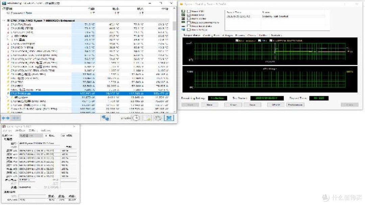This screenshot has height=205, width=365.
Task: Switch to the Cooling Fans tab
Action: point(211,35)
